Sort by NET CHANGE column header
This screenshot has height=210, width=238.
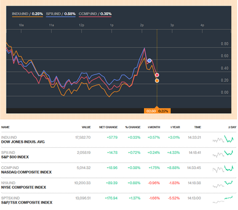(x=108, y=127)
